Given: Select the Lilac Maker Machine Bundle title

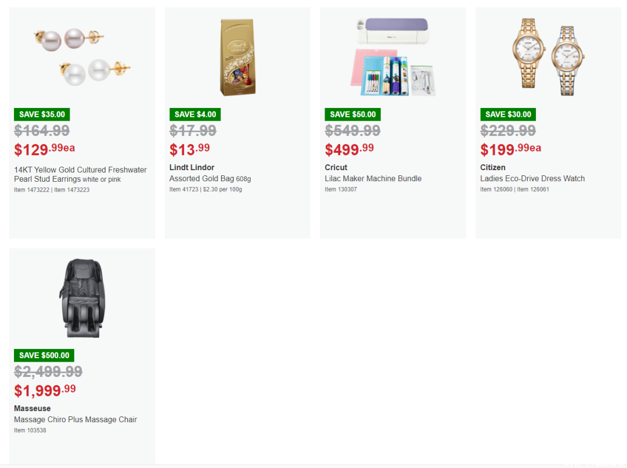Looking at the screenshot, I should [x=373, y=178].
